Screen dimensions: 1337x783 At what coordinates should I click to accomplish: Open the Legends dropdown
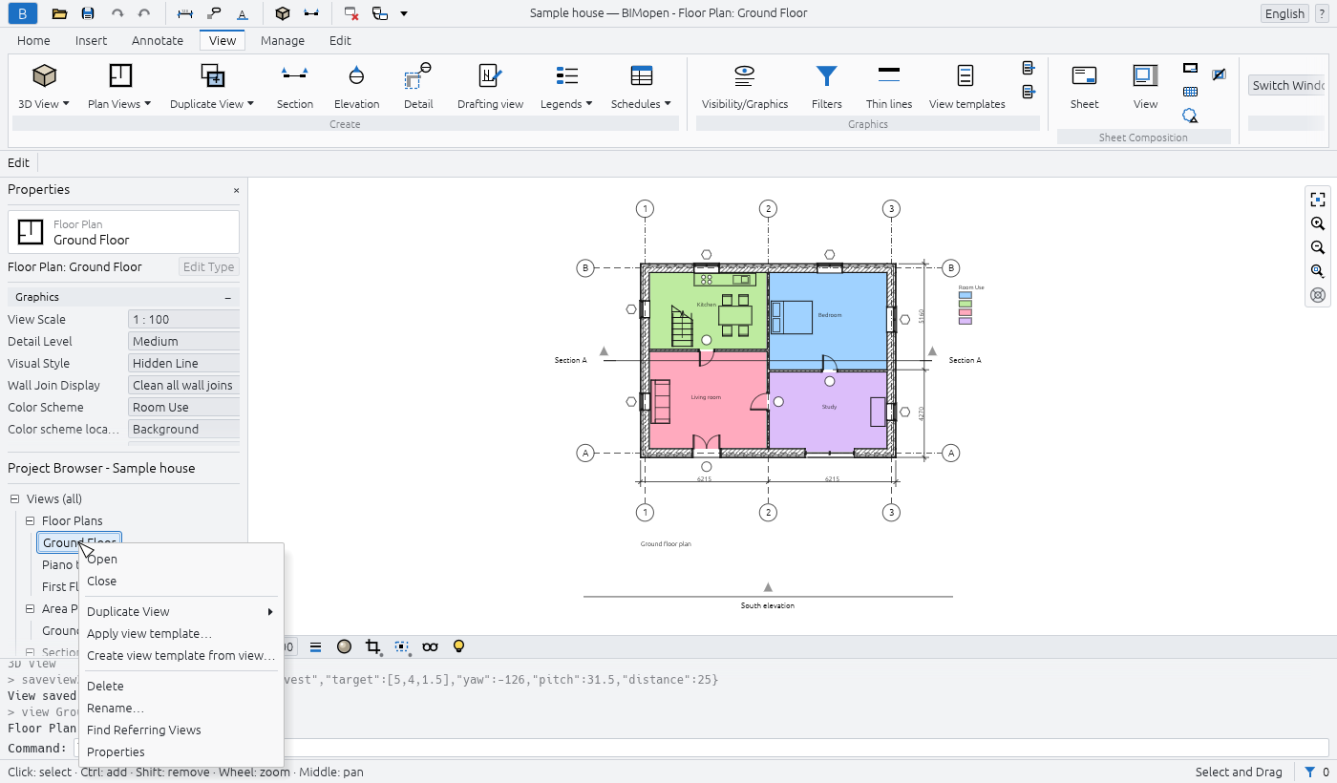tap(566, 104)
